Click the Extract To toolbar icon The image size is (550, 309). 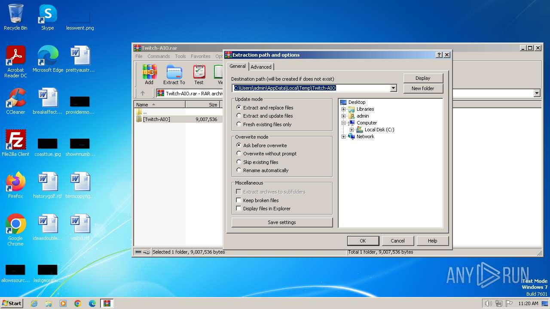(x=174, y=75)
